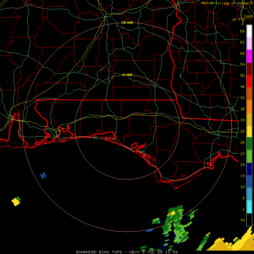Click the legend value '66'

point(242,31)
